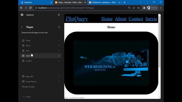Expand the Home page row chevron
Image resolution: width=182 pixels, height=102 pixels.
(x=59, y=41)
